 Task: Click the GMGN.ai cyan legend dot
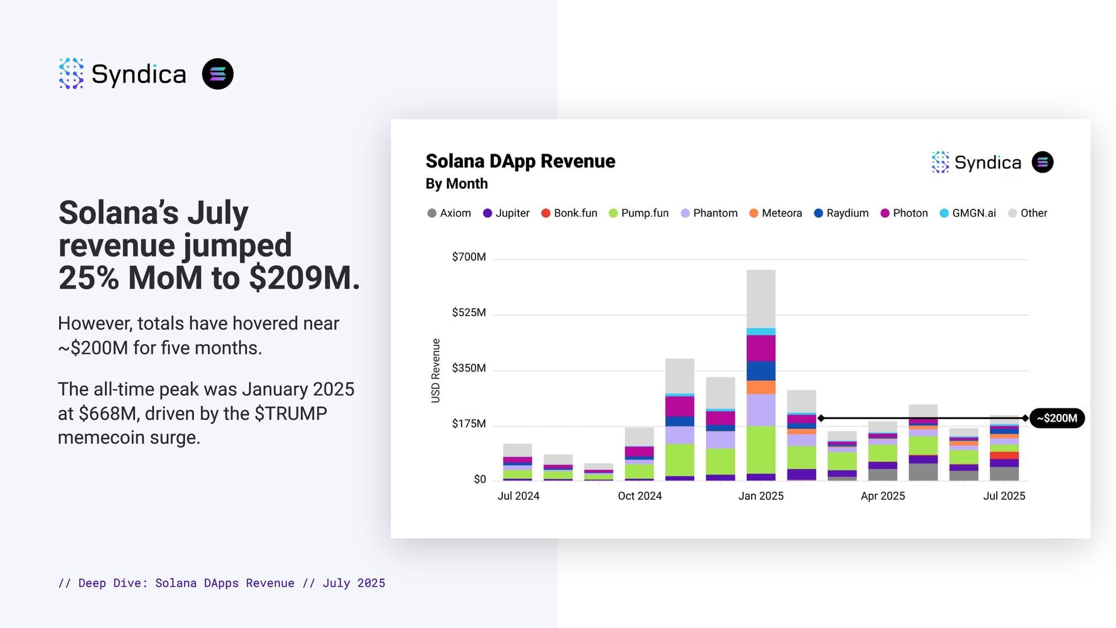[944, 213]
